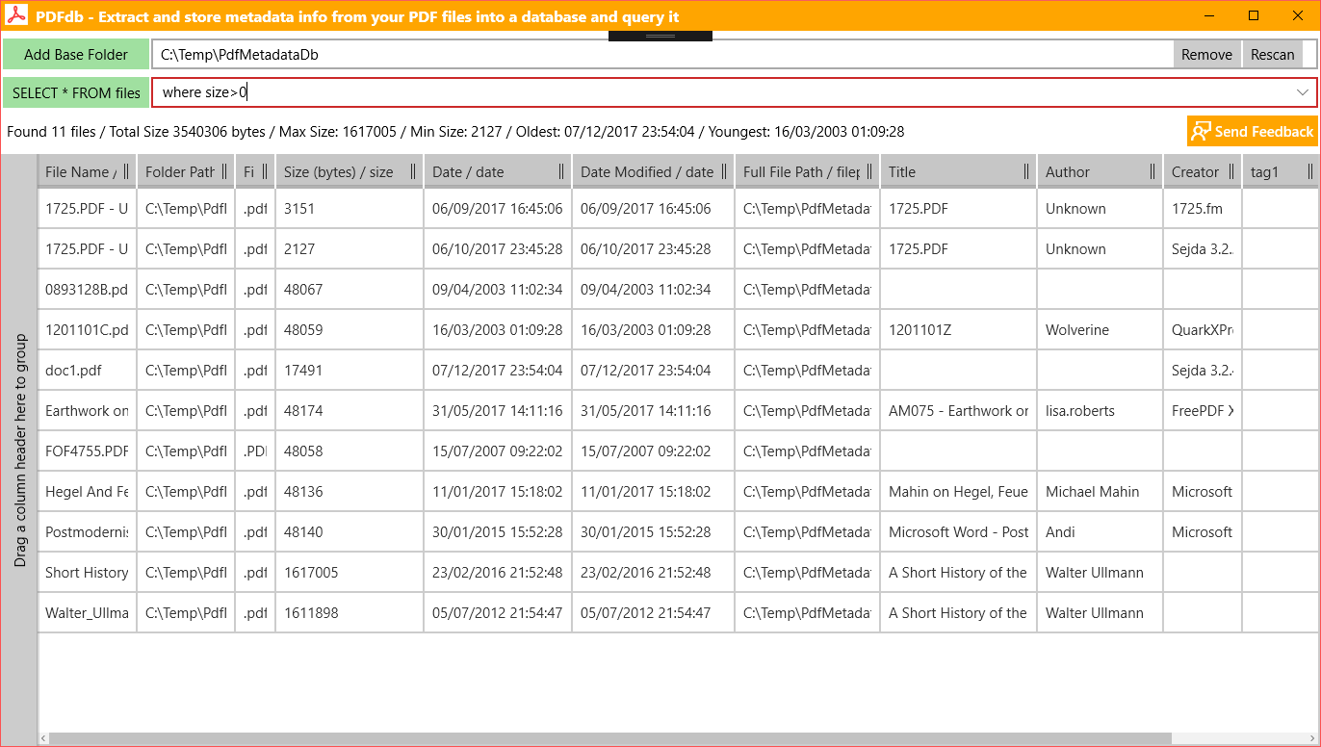Image resolution: width=1321 pixels, height=747 pixels.
Task: Click the title cell Mahin on Hegel, Feue
Action: point(958,492)
